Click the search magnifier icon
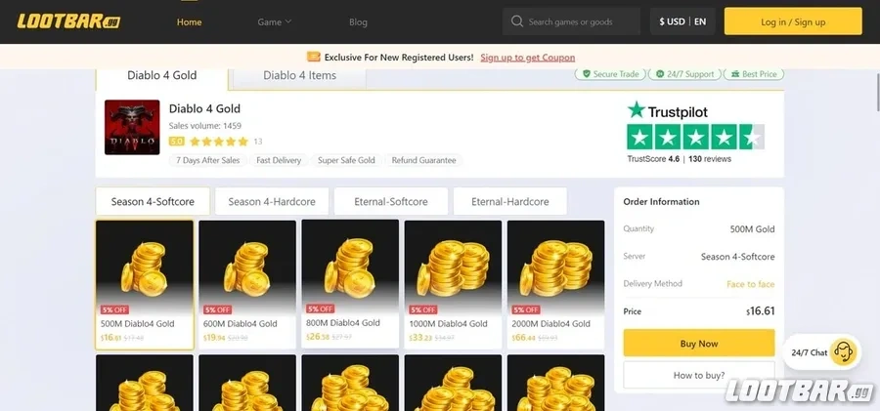880x411 pixels. point(517,21)
